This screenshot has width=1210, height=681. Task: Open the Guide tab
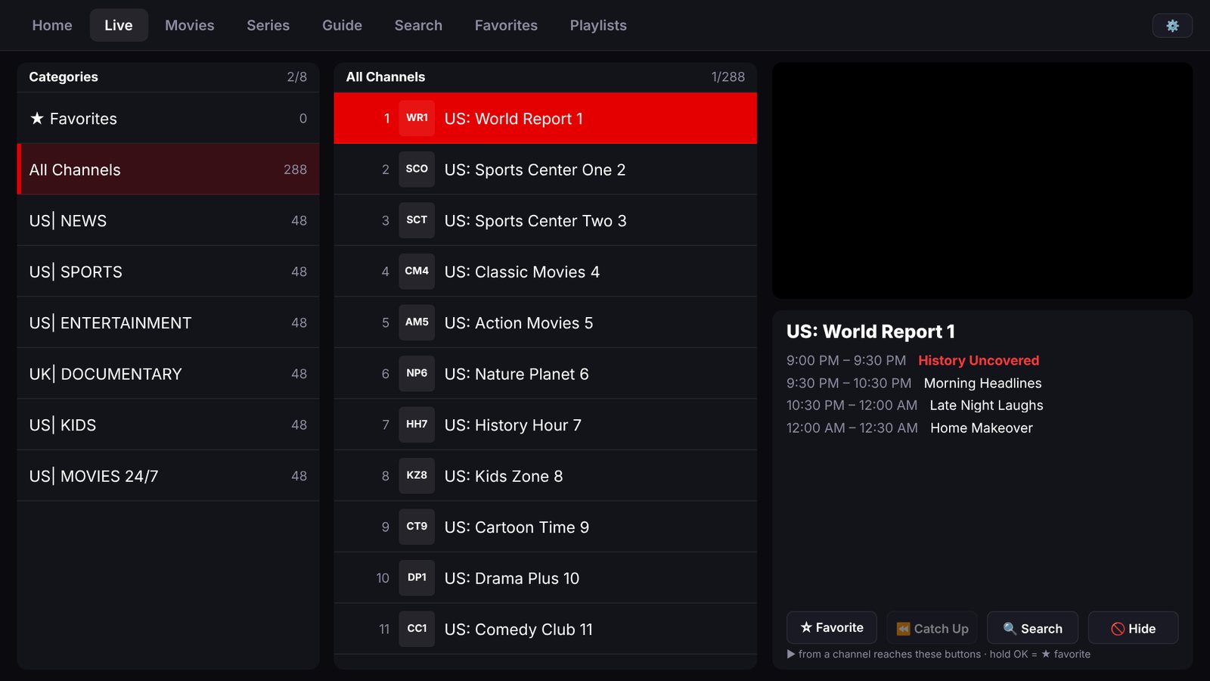[342, 26]
